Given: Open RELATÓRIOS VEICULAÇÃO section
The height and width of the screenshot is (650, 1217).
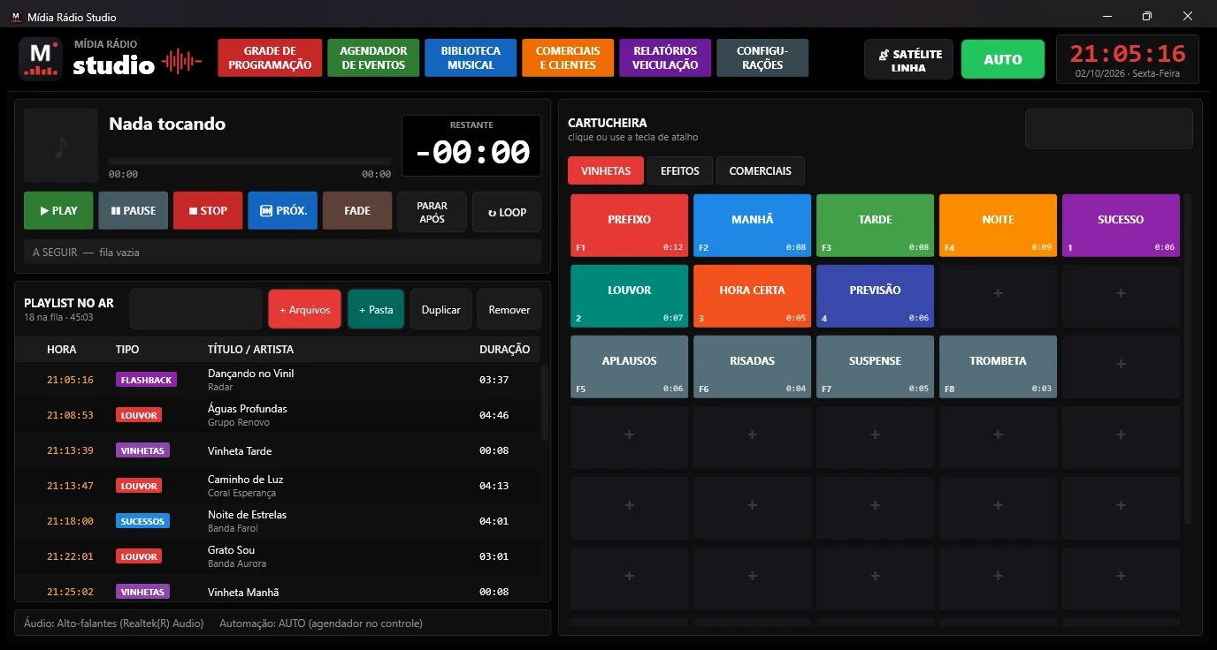Looking at the screenshot, I should 665,58.
